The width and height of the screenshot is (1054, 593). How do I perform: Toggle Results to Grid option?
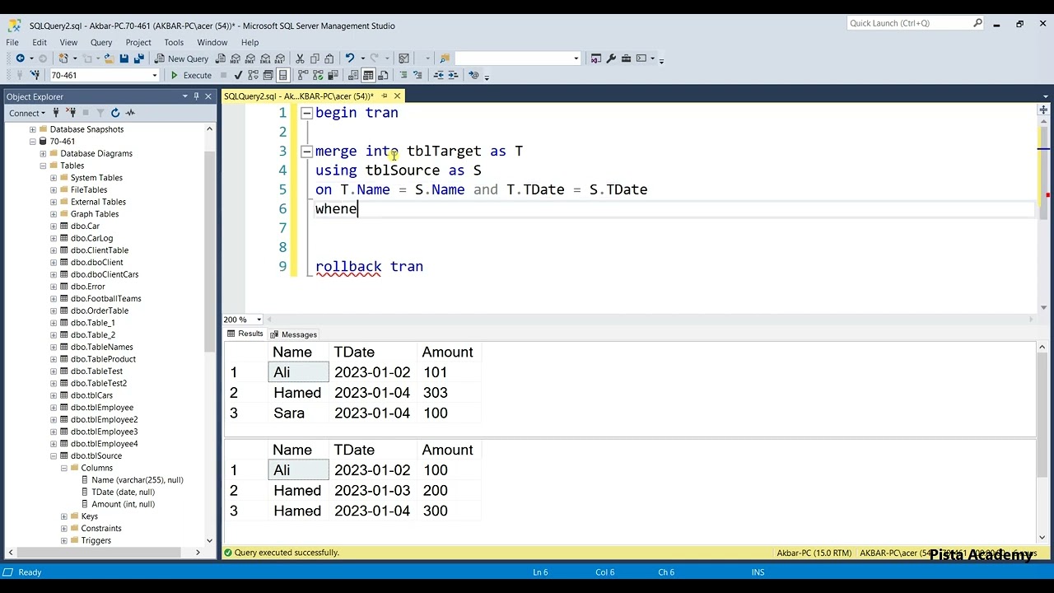click(x=368, y=75)
